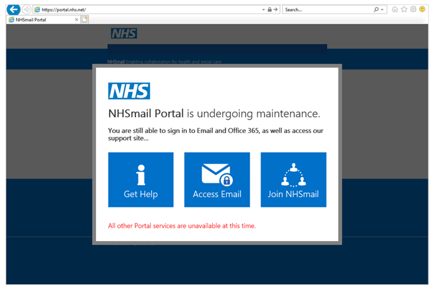Click the dimmed 'NHSmail Enabling collaboration' tagline
The height and width of the screenshot is (287, 429).
[x=164, y=61]
